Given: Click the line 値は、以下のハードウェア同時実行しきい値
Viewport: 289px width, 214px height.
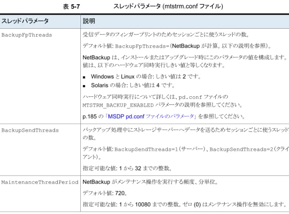Looking at the screenshot, I should coord(154,65).
